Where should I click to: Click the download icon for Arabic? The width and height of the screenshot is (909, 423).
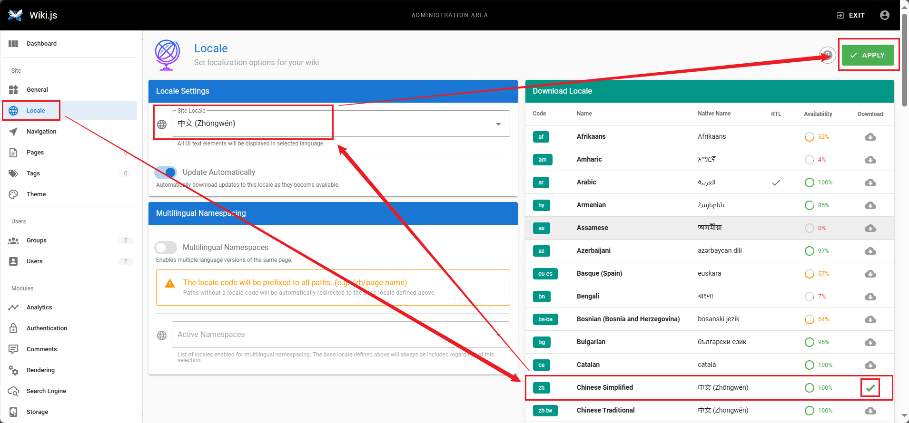[870, 183]
